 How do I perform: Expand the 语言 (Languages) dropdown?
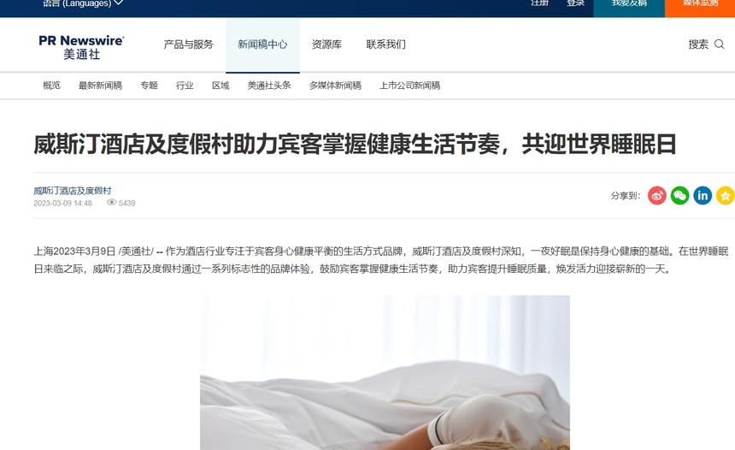coord(83,3)
